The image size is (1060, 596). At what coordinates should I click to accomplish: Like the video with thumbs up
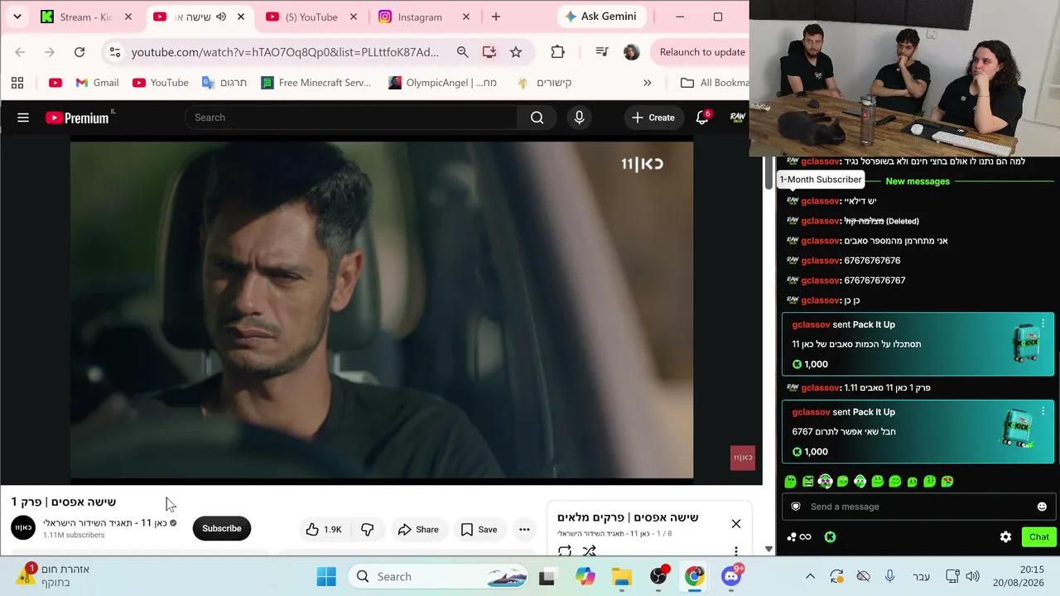coord(323,530)
